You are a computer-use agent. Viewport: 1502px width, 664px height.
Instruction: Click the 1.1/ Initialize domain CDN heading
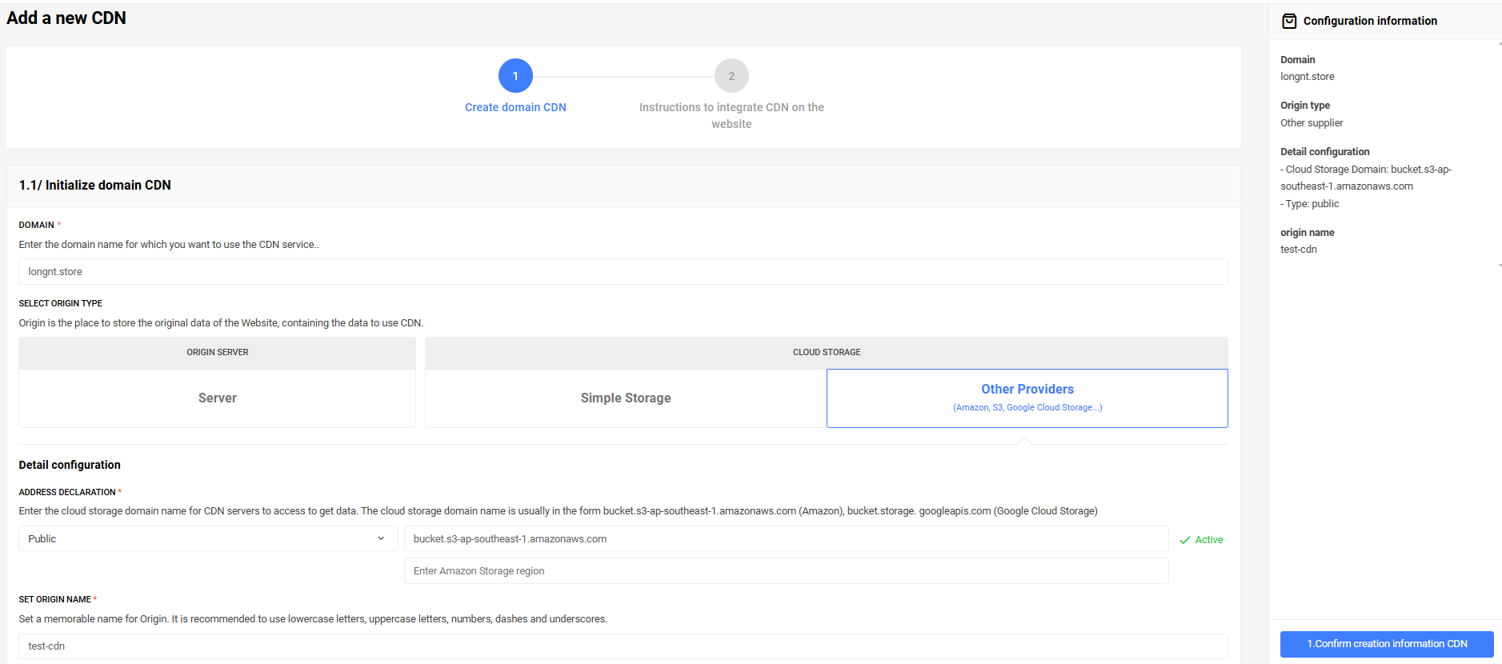pyautogui.click(x=95, y=185)
